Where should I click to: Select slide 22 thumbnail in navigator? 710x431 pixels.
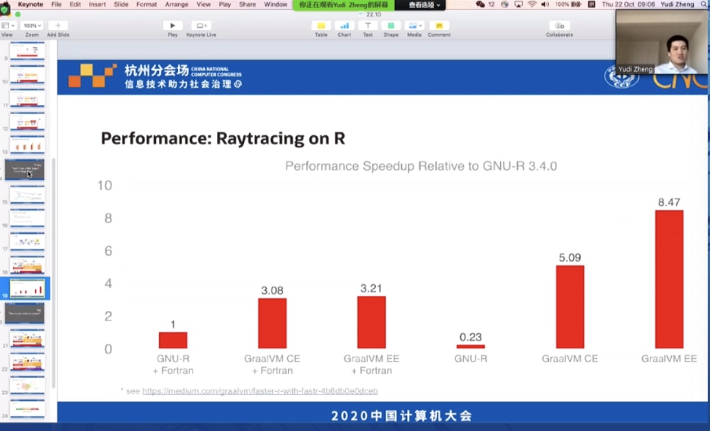27,362
